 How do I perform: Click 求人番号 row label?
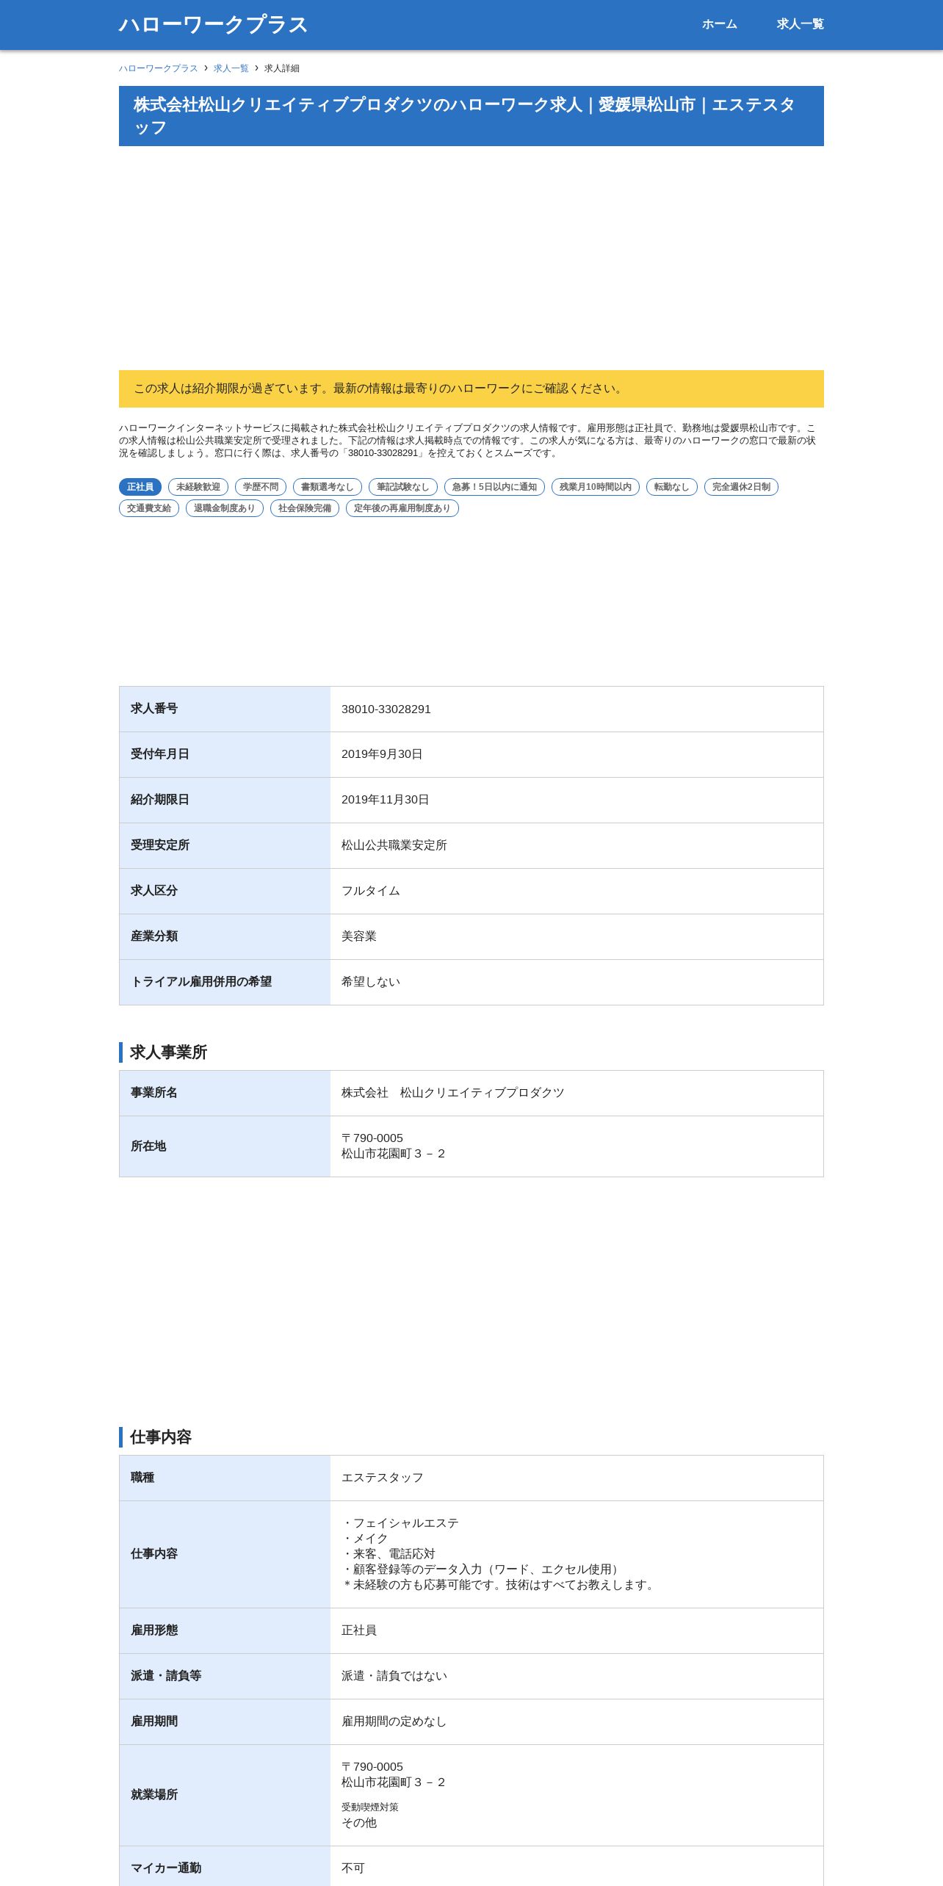[x=154, y=709]
